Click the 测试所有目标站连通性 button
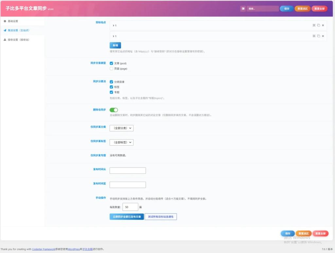This screenshot has width=335, height=253. coord(161,216)
